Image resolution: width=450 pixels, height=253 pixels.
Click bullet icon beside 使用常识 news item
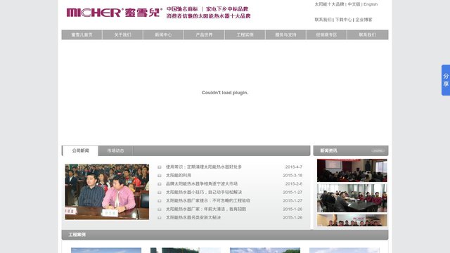160,167
